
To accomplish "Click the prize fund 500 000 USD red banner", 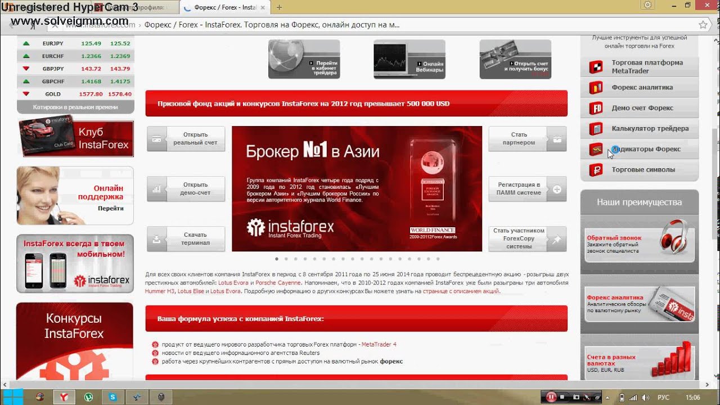I will click(x=356, y=103).
